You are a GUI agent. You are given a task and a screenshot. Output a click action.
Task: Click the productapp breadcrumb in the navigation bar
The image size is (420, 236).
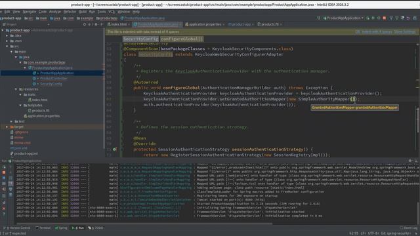point(107,18)
